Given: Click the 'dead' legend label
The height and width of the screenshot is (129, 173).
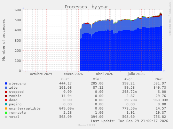Looking at the screenshot, I should tap(13, 100).
